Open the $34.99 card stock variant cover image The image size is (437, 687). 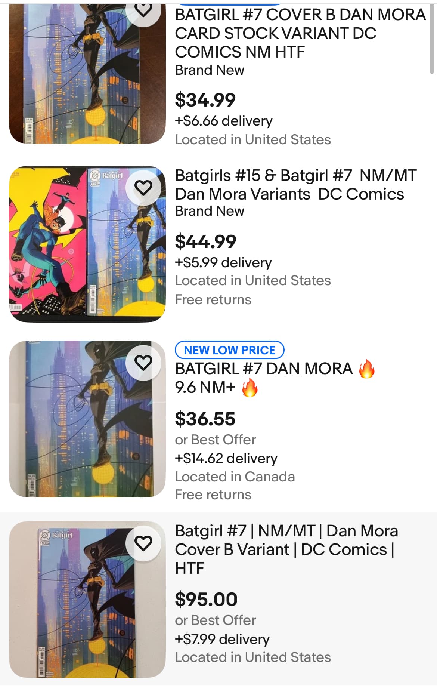click(87, 75)
